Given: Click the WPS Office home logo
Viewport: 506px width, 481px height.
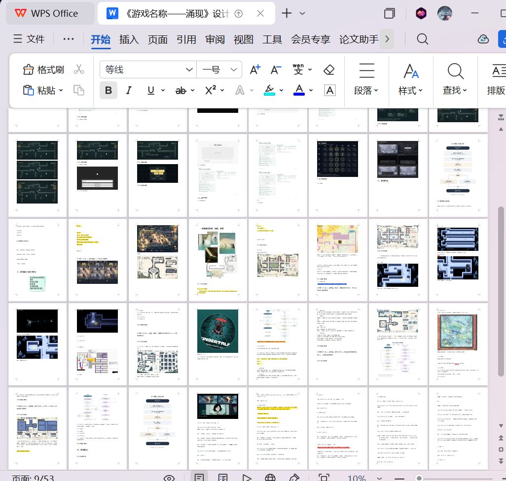Looking at the screenshot, I should 20,13.
